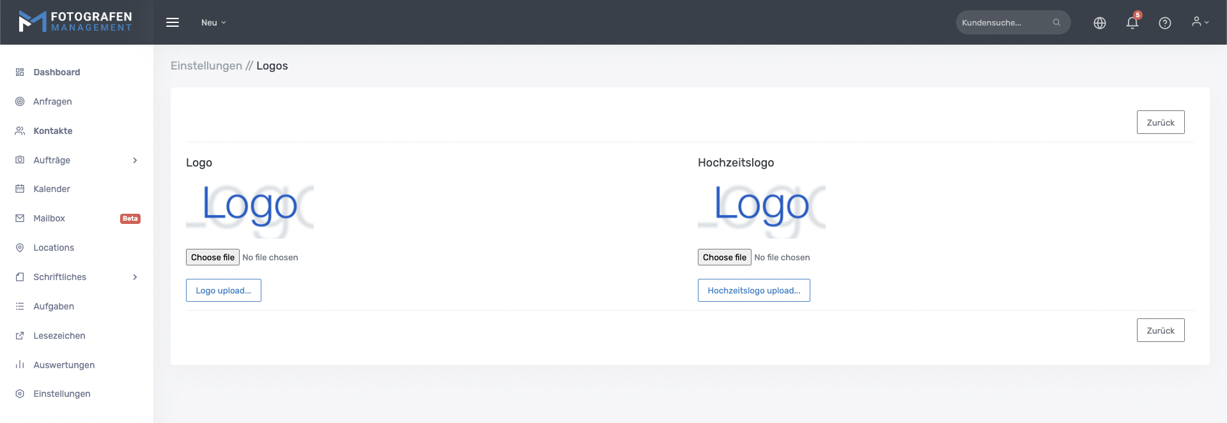Expand the Aufträge submenu

tap(135, 160)
